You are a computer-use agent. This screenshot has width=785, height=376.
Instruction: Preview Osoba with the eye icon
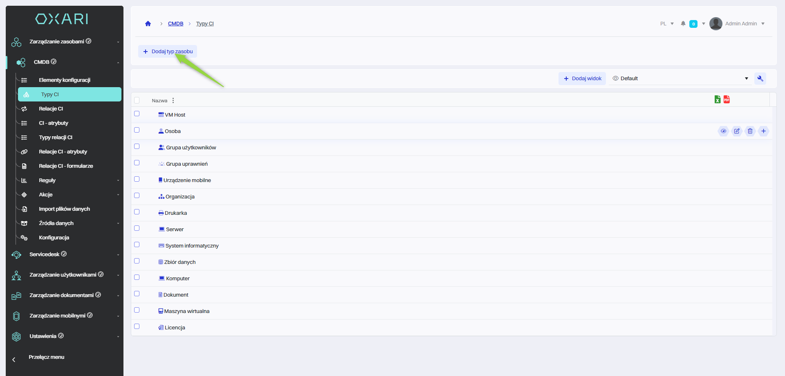tap(723, 131)
